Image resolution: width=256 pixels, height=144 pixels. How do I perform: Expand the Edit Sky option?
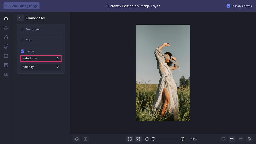tap(41, 67)
